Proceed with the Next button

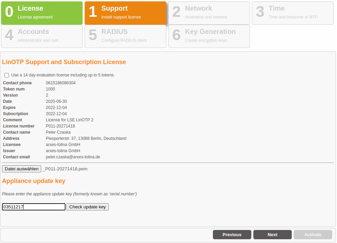click(272, 235)
